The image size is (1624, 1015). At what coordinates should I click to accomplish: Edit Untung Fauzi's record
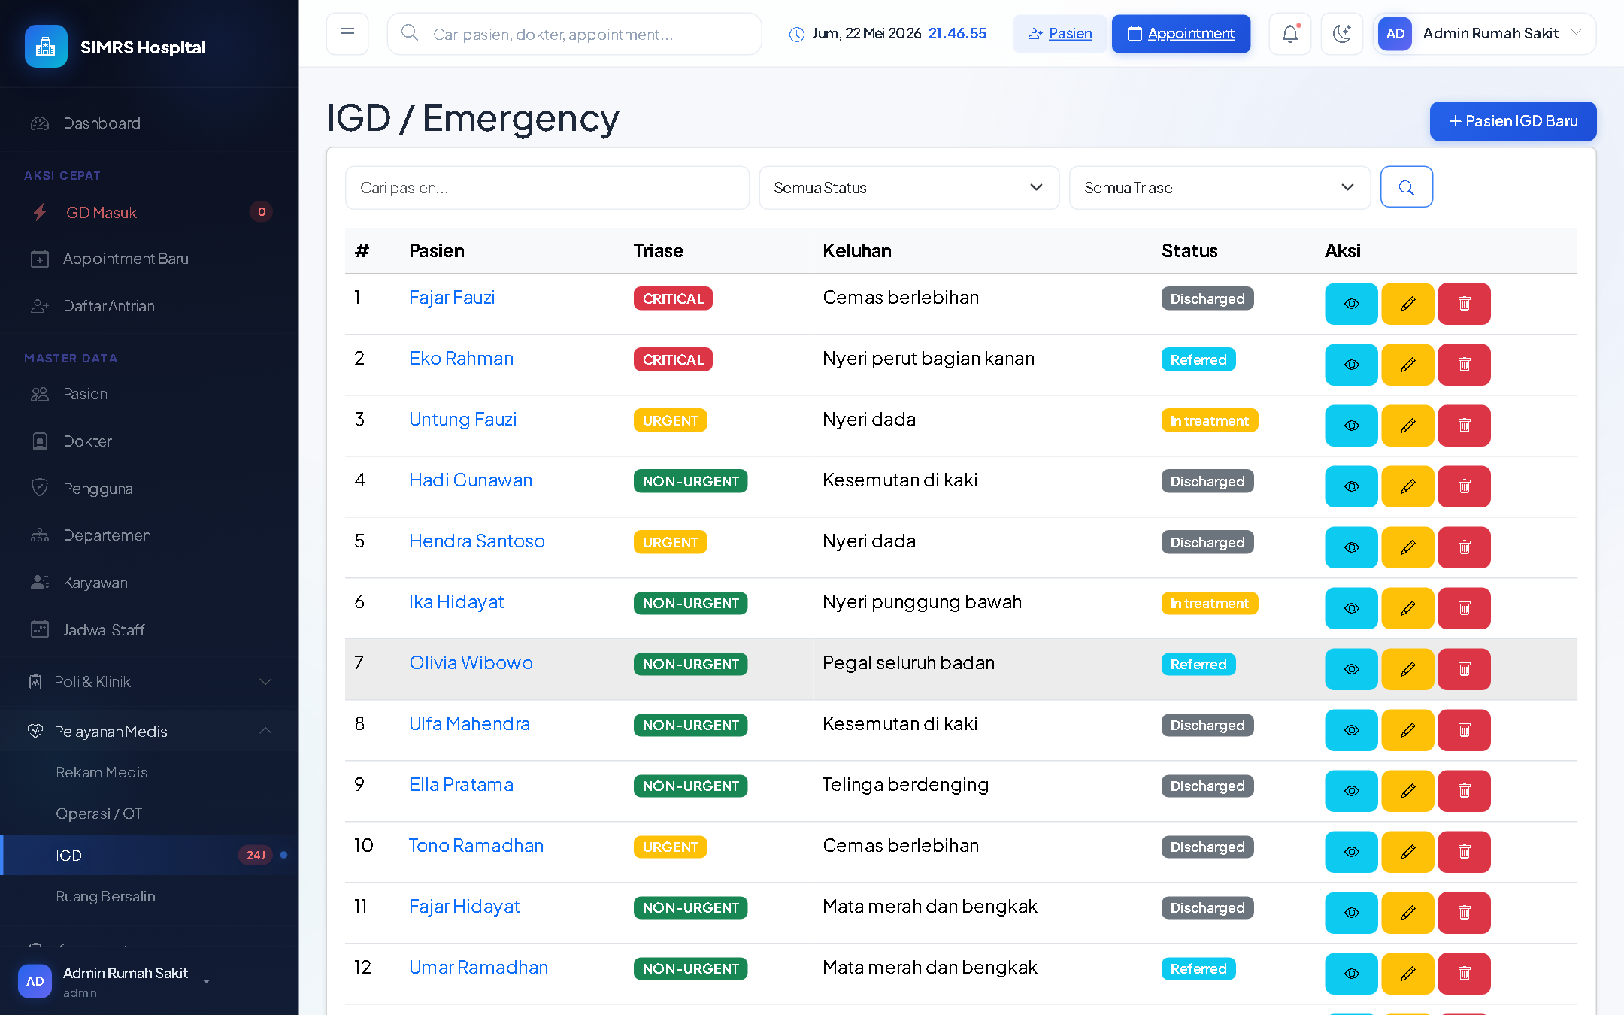click(x=1407, y=426)
